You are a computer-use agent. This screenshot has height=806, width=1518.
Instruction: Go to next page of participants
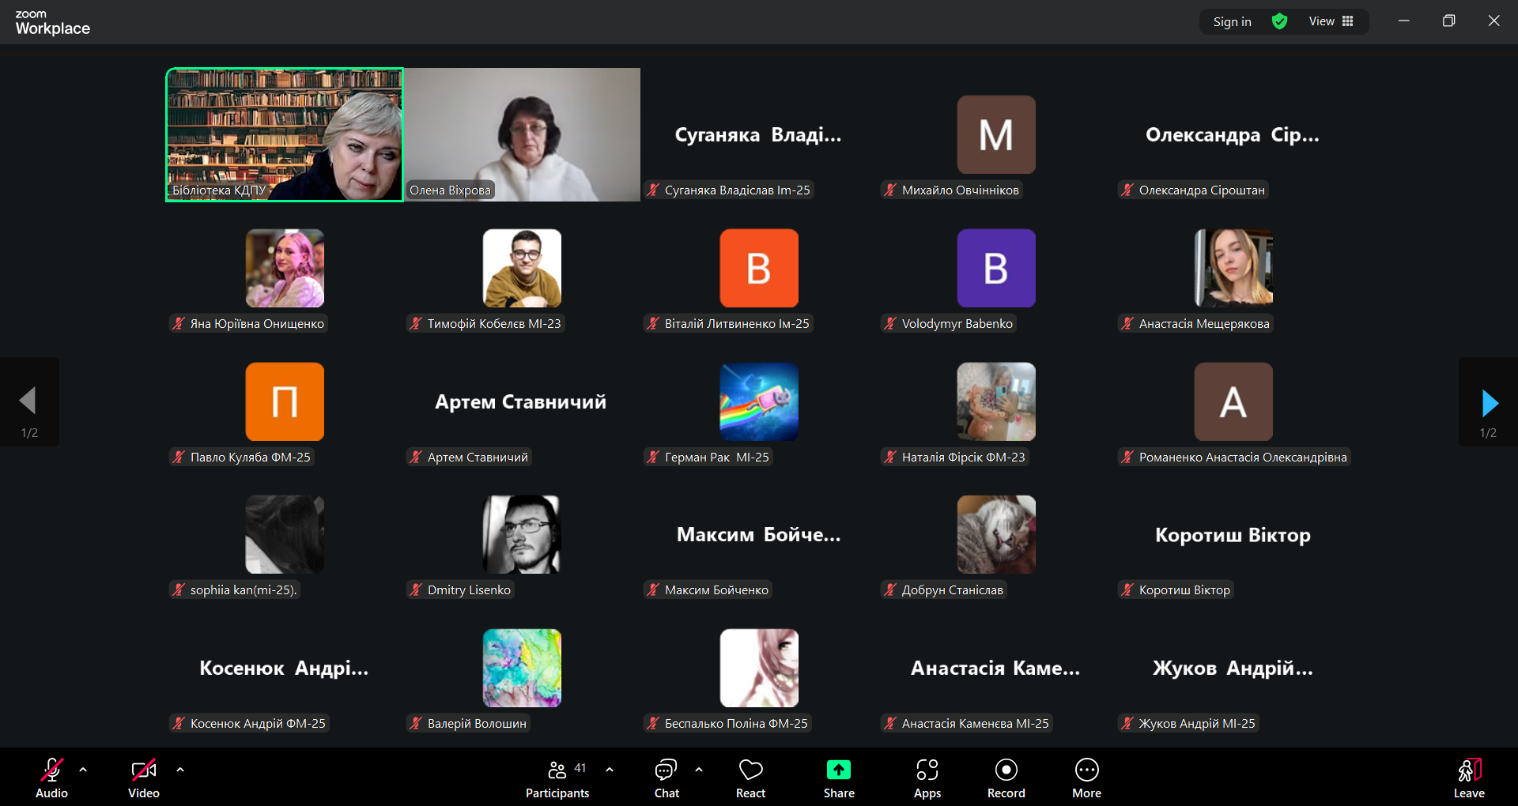coord(1489,403)
